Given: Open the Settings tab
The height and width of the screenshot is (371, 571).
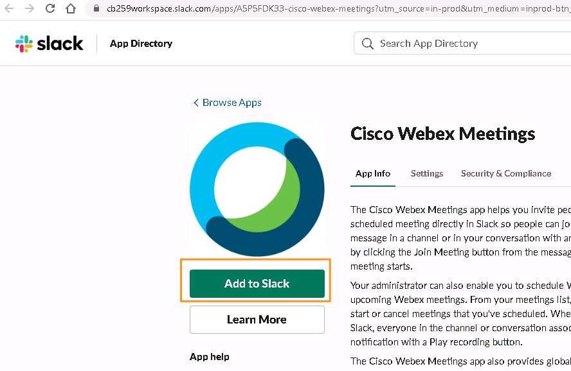Looking at the screenshot, I should 427,174.
